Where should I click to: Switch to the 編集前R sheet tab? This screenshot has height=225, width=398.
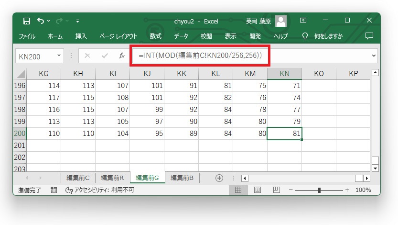click(112, 178)
